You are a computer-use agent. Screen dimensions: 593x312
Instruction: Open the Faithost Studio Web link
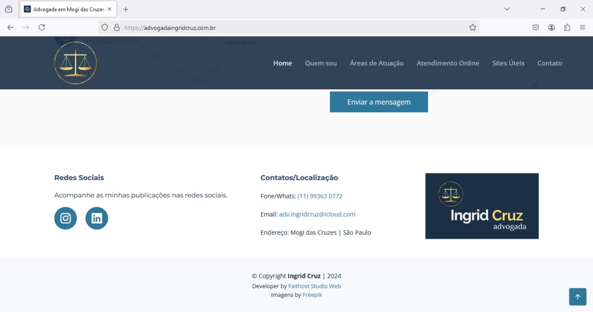click(315, 286)
